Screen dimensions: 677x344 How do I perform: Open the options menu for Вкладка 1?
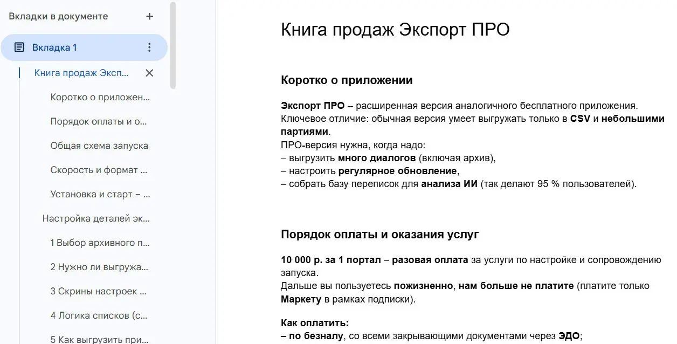tap(149, 47)
